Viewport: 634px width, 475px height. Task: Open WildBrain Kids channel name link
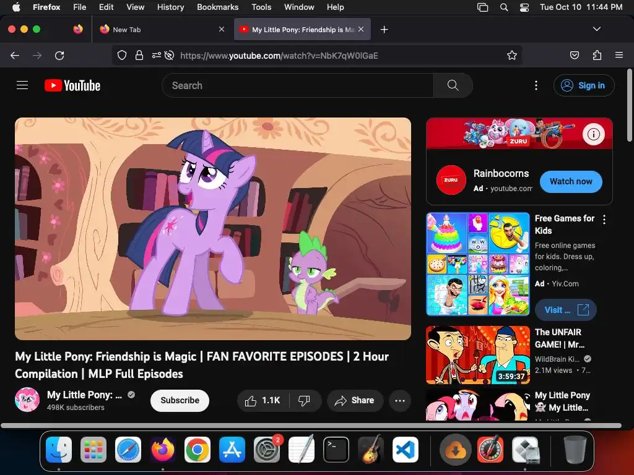pos(557,359)
